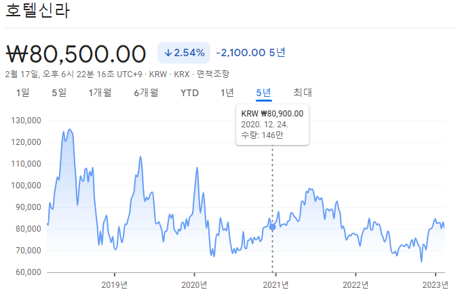The width and height of the screenshot is (456, 296).
Task: Click the 호텔신라 stock title
Action: (x=38, y=11)
